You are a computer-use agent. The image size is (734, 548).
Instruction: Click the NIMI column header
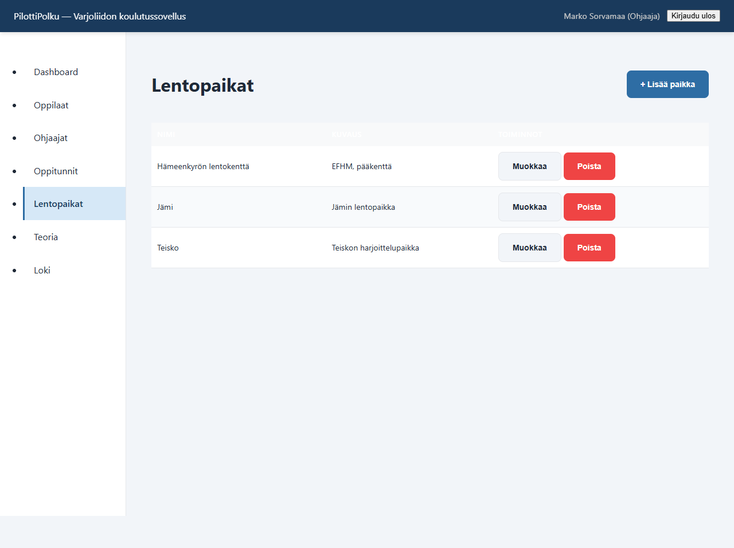pyautogui.click(x=166, y=135)
